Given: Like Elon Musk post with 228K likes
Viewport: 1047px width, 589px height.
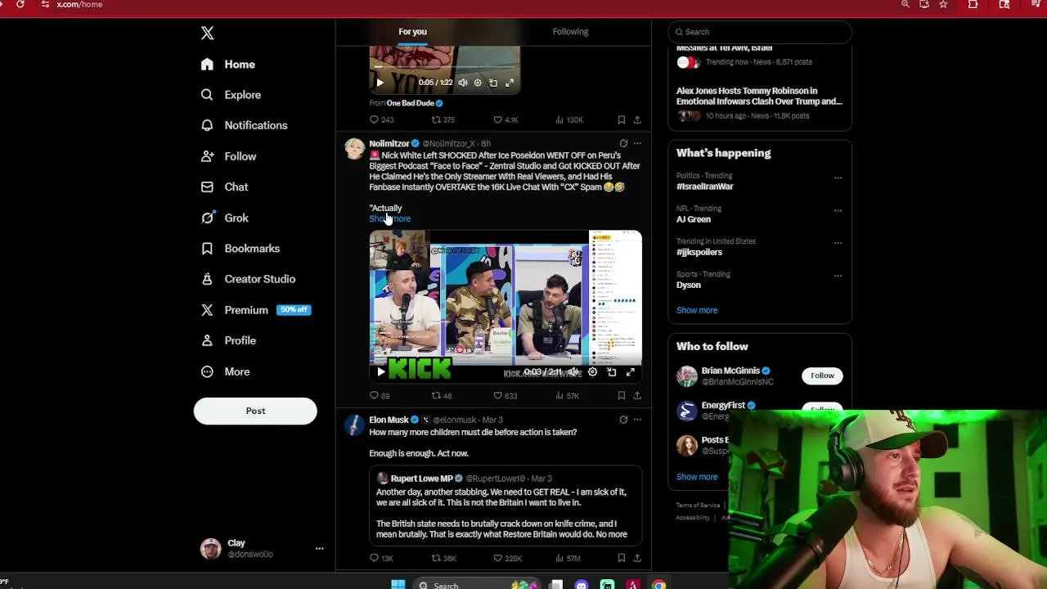Looking at the screenshot, I should pyautogui.click(x=507, y=559).
